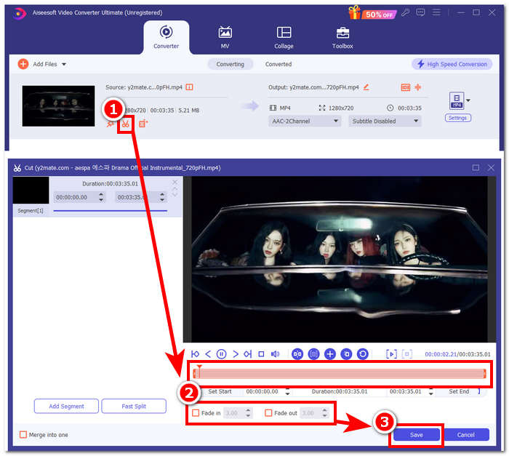
Task: Click on the red trim timeline bar
Action: 340,374
